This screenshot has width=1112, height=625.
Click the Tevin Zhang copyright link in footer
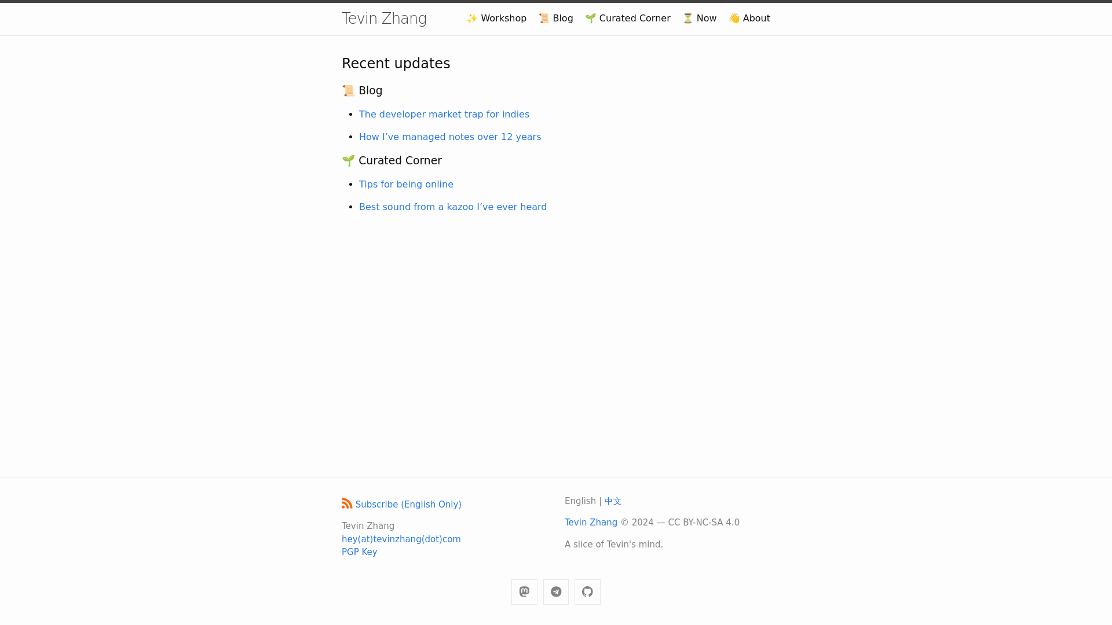pyautogui.click(x=591, y=523)
